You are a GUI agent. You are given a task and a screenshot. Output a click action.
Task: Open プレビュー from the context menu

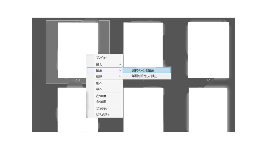pos(105,58)
